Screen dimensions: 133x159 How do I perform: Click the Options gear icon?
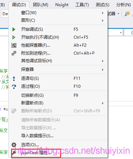(x=14, y=145)
